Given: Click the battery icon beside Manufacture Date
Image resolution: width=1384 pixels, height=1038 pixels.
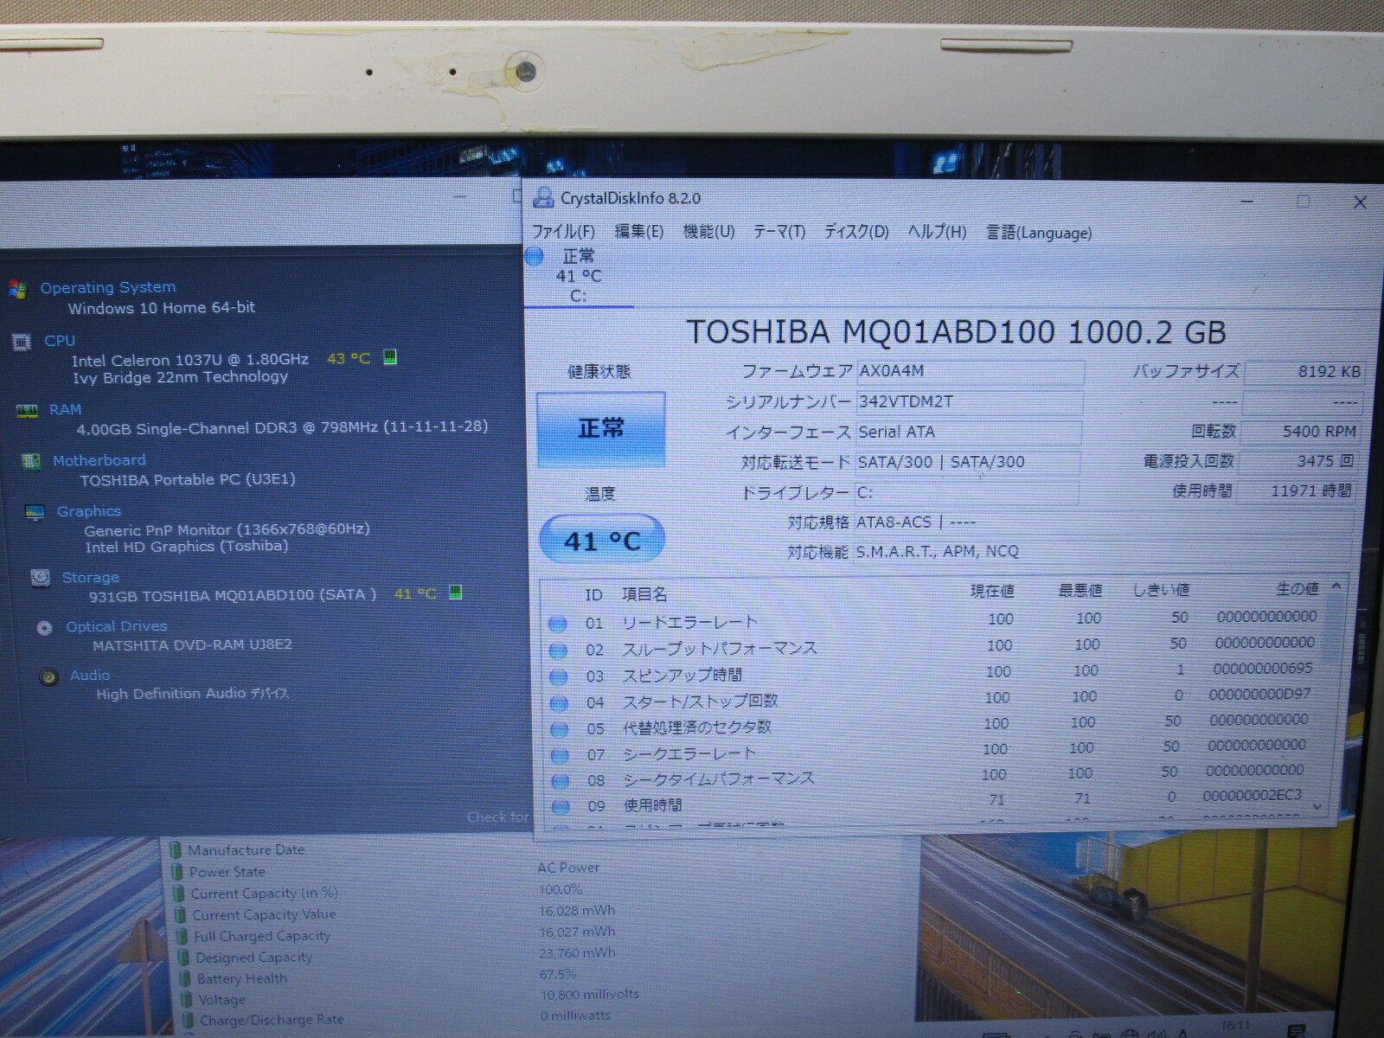Looking at the screenshot, I should (x=176, y=850).
